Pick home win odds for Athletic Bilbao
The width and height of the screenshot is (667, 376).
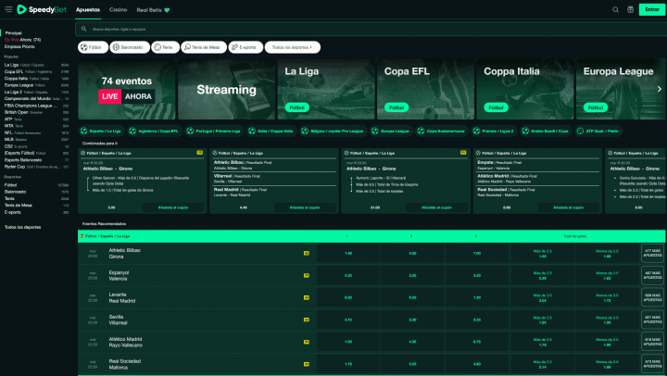348,253
